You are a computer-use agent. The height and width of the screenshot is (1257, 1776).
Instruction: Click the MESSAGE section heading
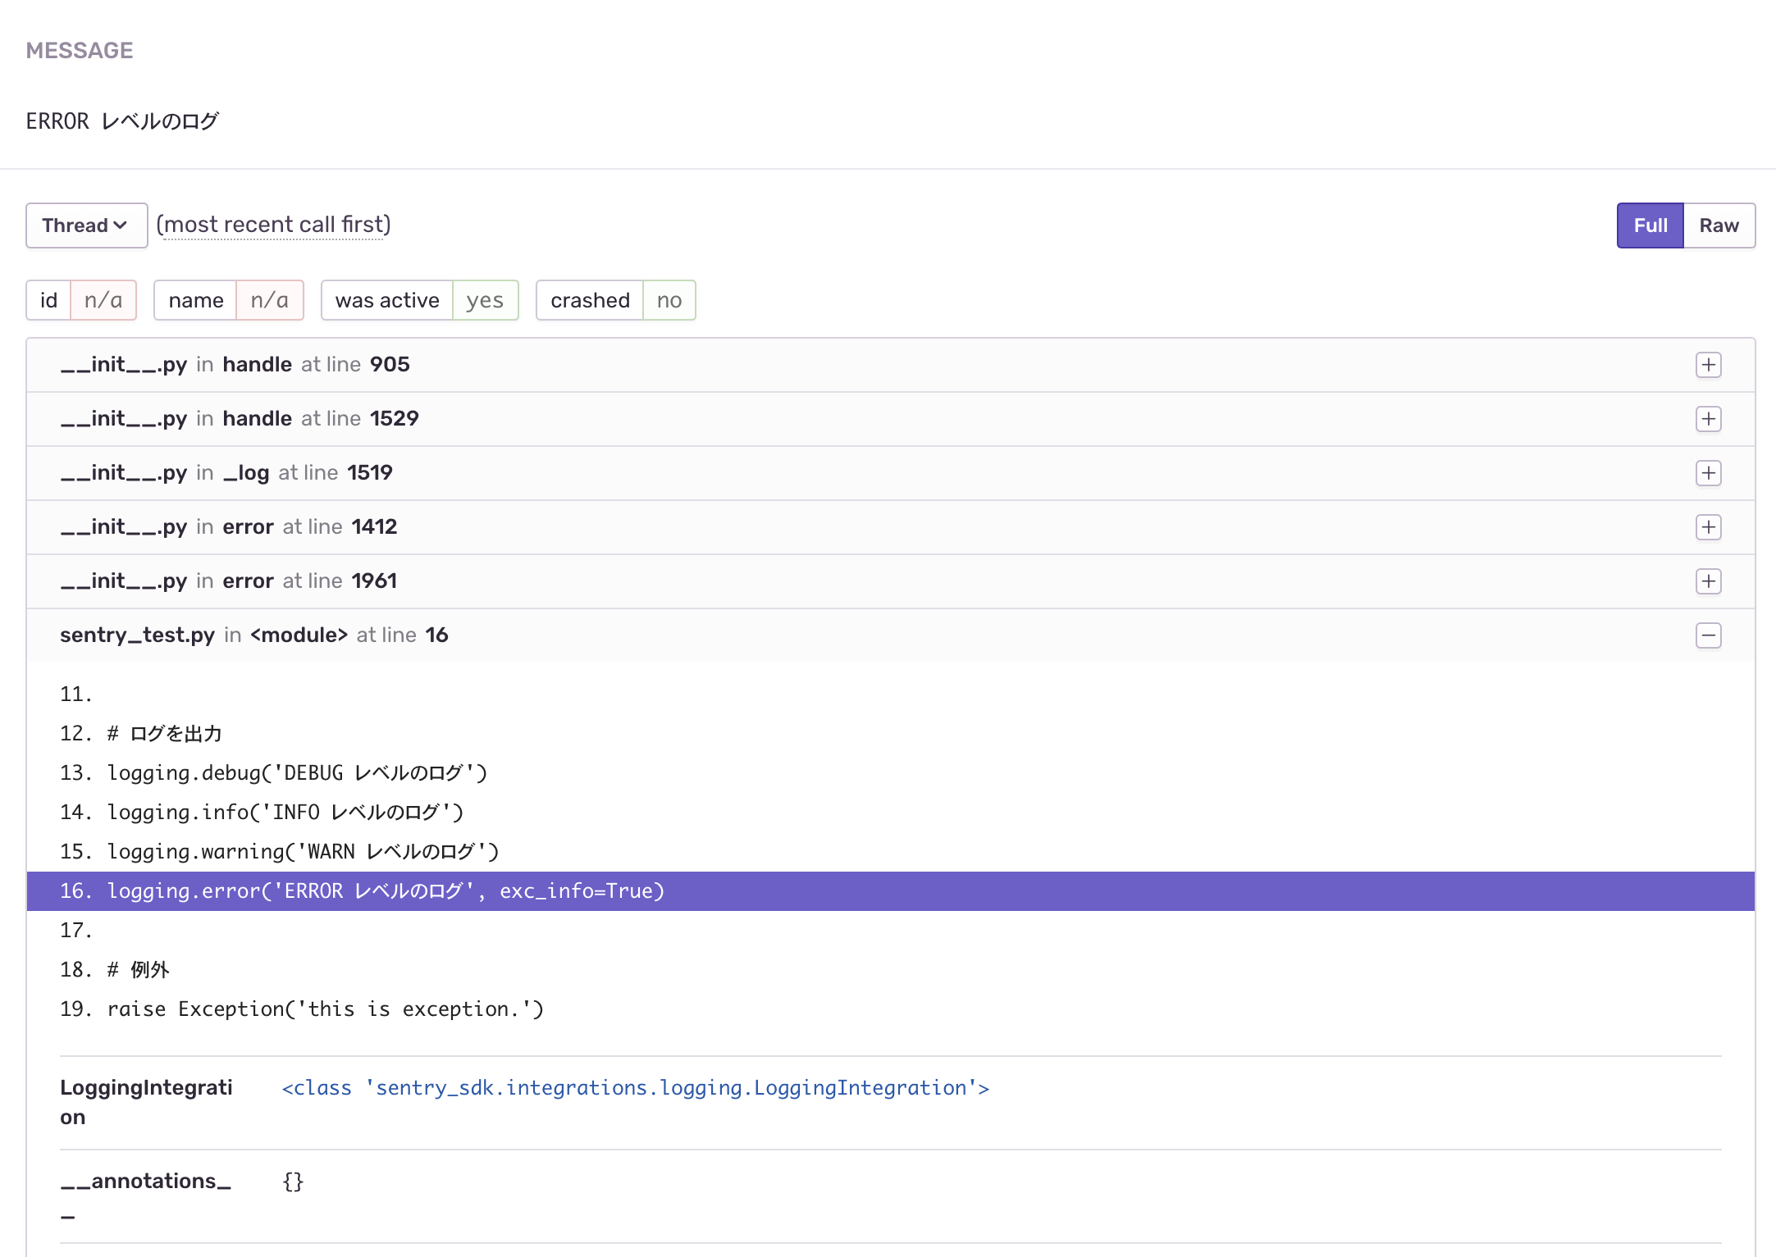coord(80,50)
